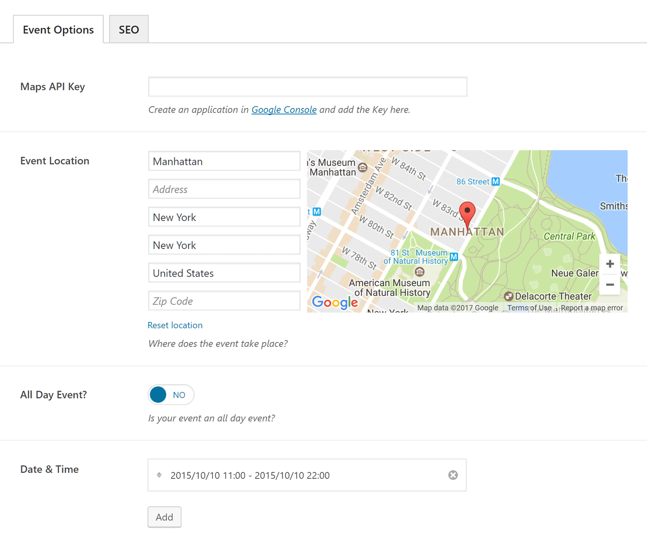This screenshot has width=647, height=541.
Task: Click the Reset location link
Action: (x=175, y=325)
